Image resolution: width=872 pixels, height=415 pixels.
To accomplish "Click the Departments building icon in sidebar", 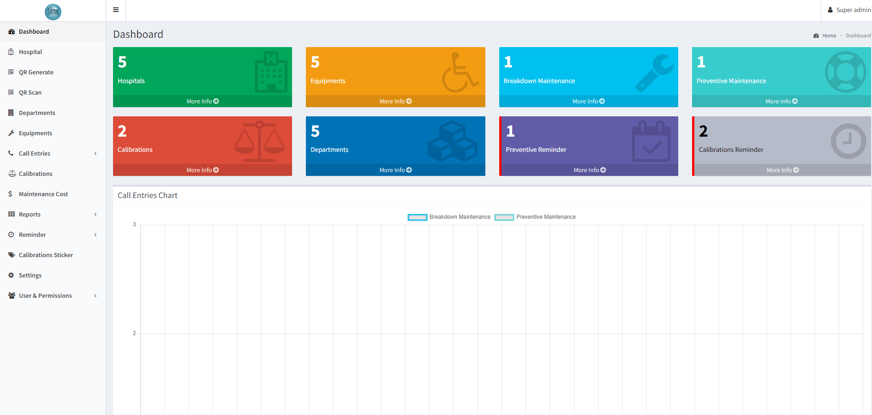I will [x=11, y=113].
